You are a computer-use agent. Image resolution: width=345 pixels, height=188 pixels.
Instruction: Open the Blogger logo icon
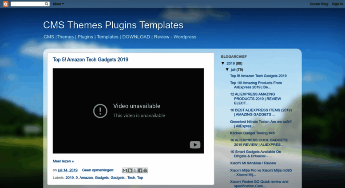point(5,4)
